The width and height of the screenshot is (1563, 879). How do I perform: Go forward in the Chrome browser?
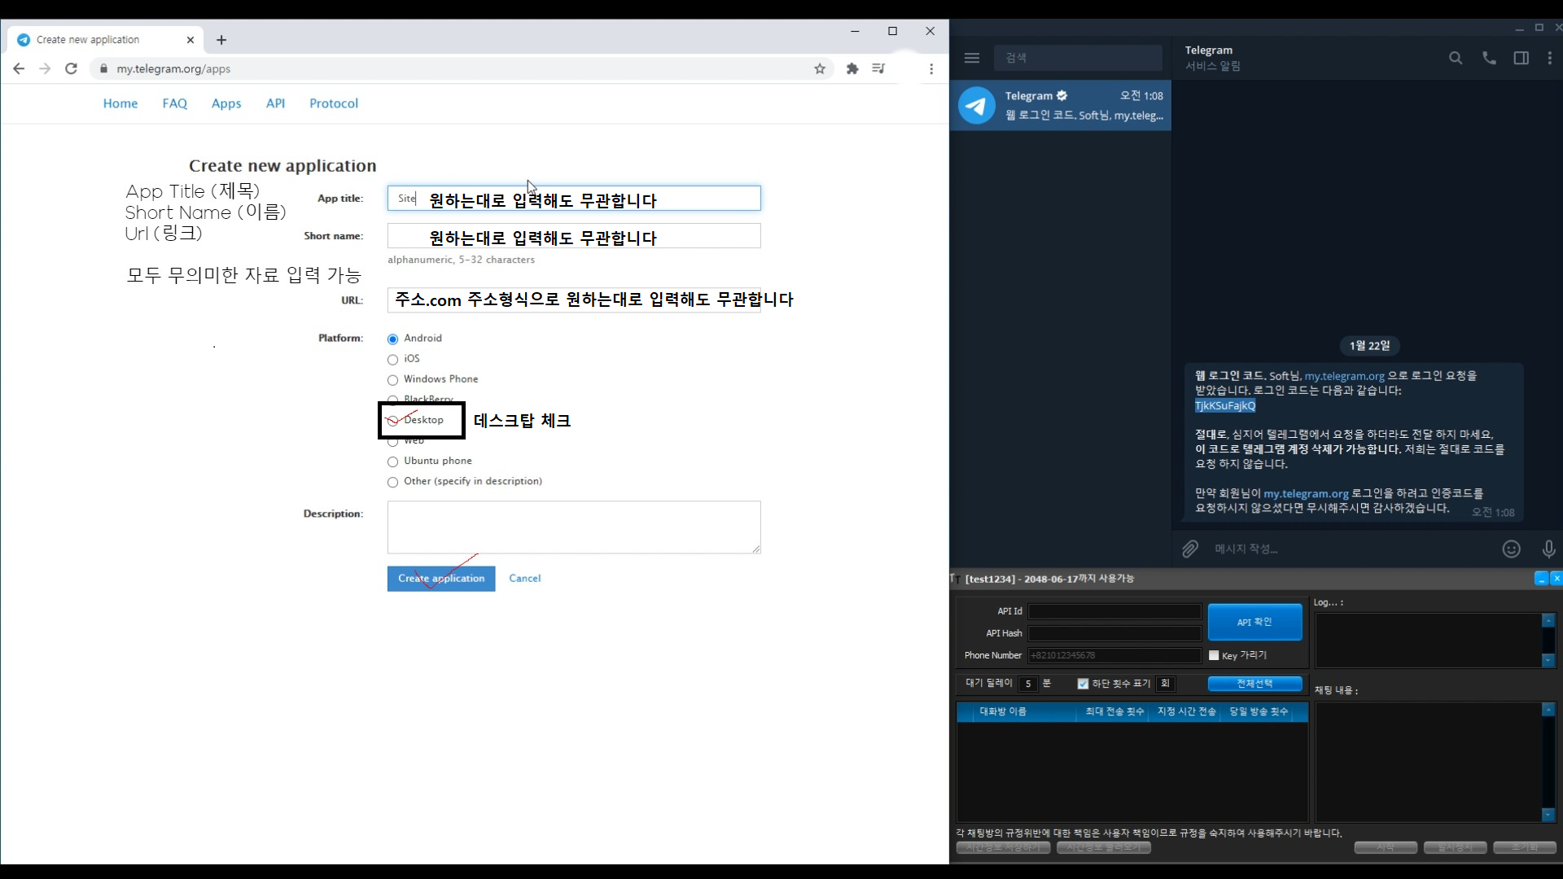point(45,68)
